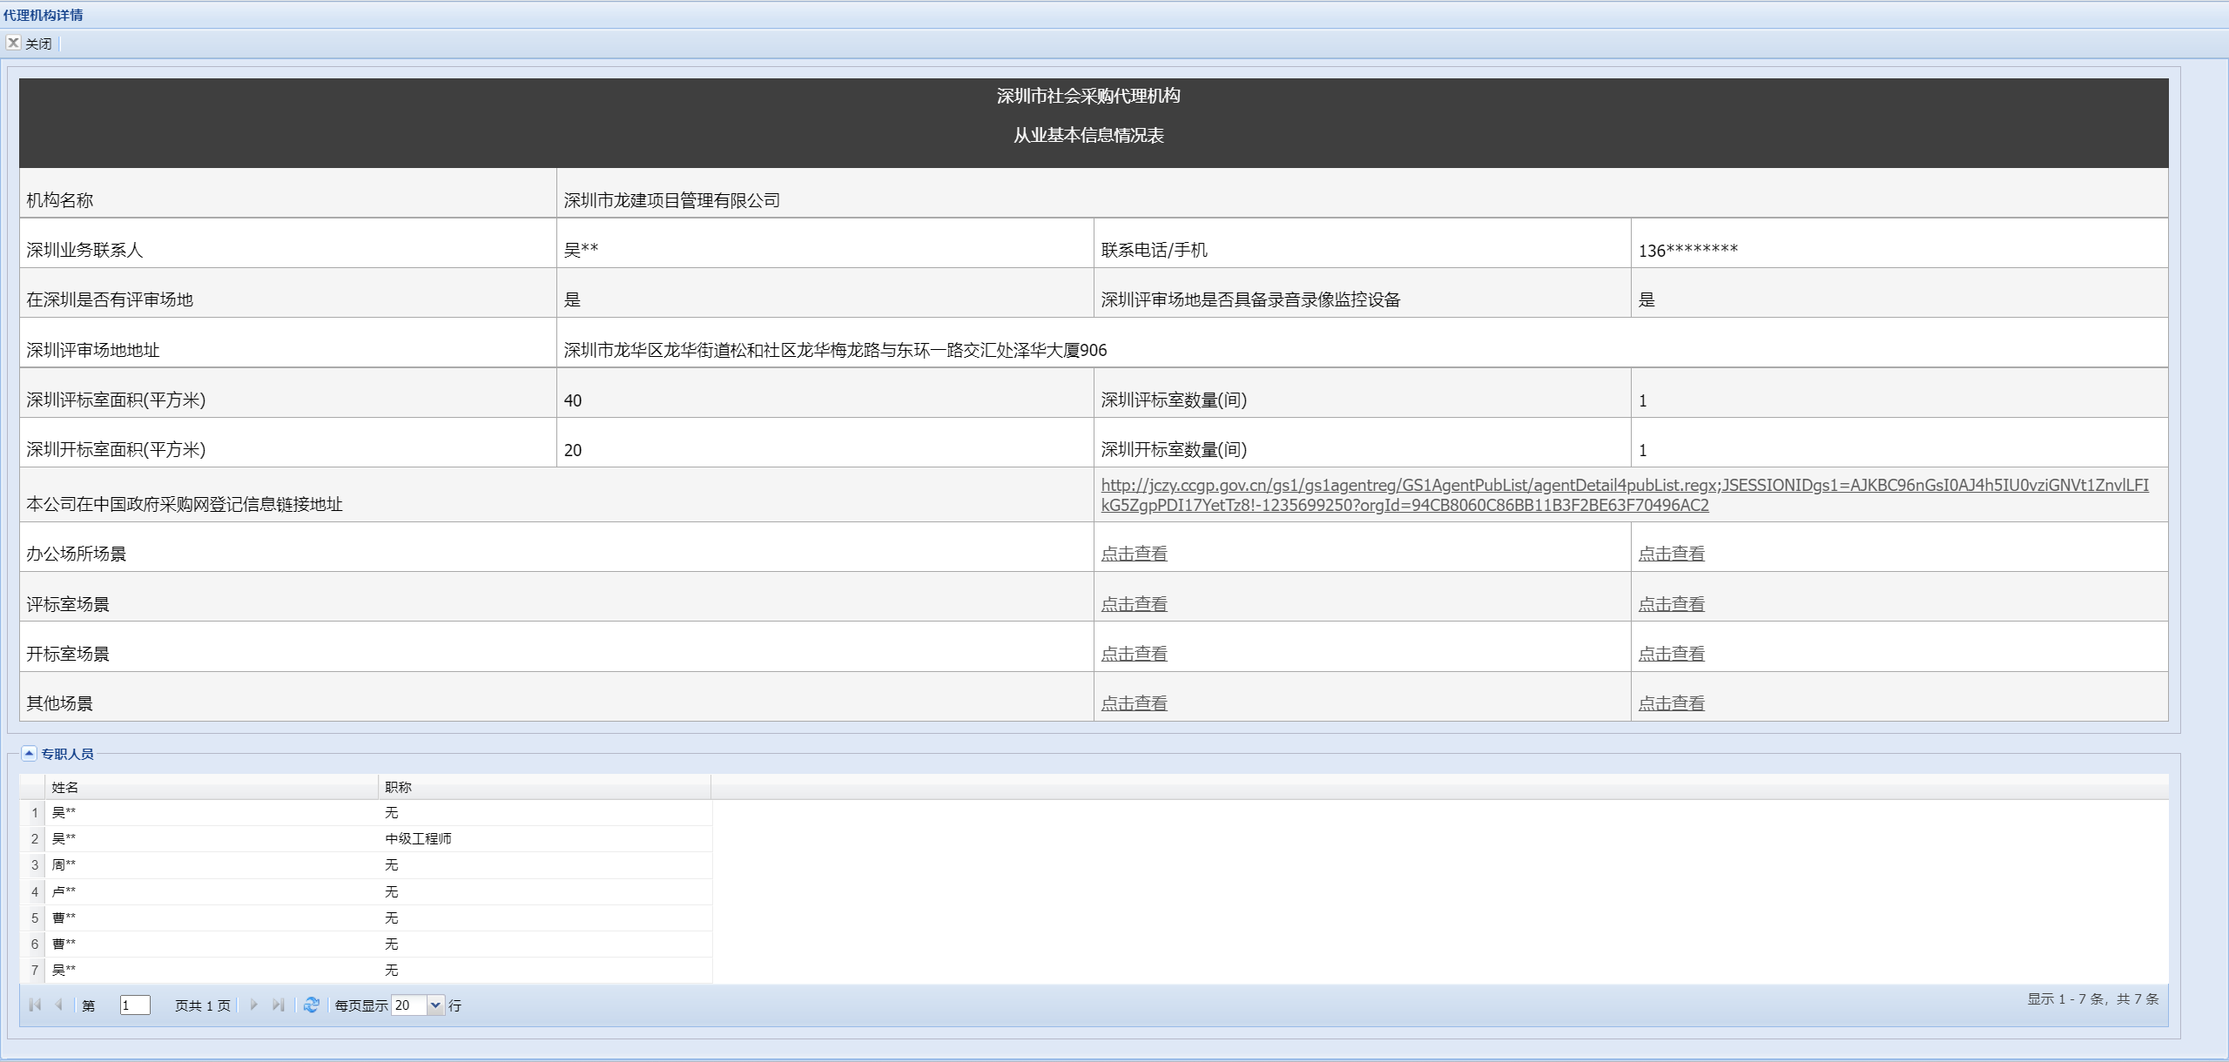The height and width of the screenshot is (1062, 2229).
Task: Go to previous page icon
Action: coord(58,1005)
